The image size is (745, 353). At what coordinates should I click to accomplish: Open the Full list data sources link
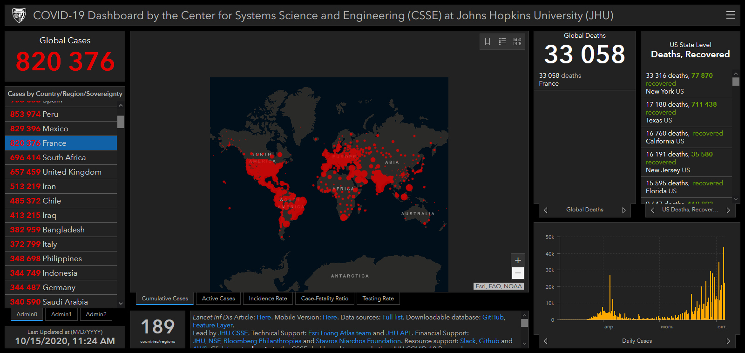(392, 317)
